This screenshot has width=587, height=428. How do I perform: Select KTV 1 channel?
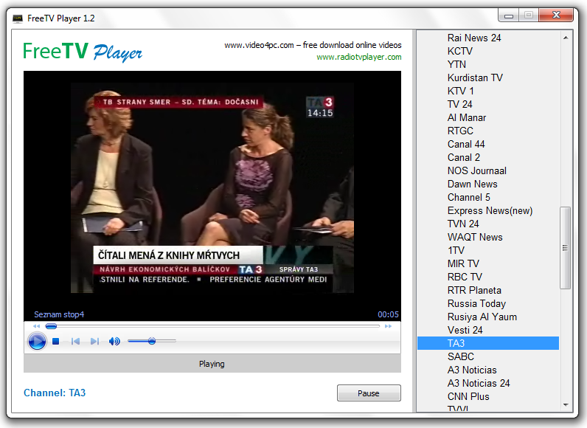(487, 91)
